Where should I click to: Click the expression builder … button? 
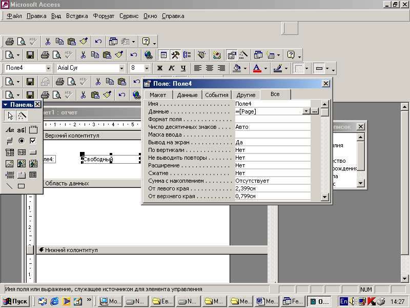[x=315, y=111]
